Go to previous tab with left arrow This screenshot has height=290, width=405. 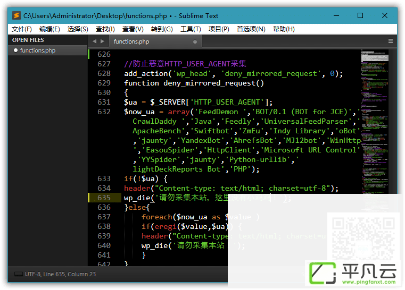click(x=94, y=41)
